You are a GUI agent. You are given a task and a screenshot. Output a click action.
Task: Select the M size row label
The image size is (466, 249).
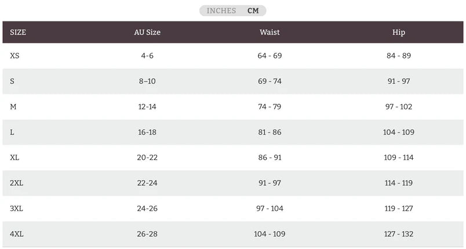(x=13, y=107)
